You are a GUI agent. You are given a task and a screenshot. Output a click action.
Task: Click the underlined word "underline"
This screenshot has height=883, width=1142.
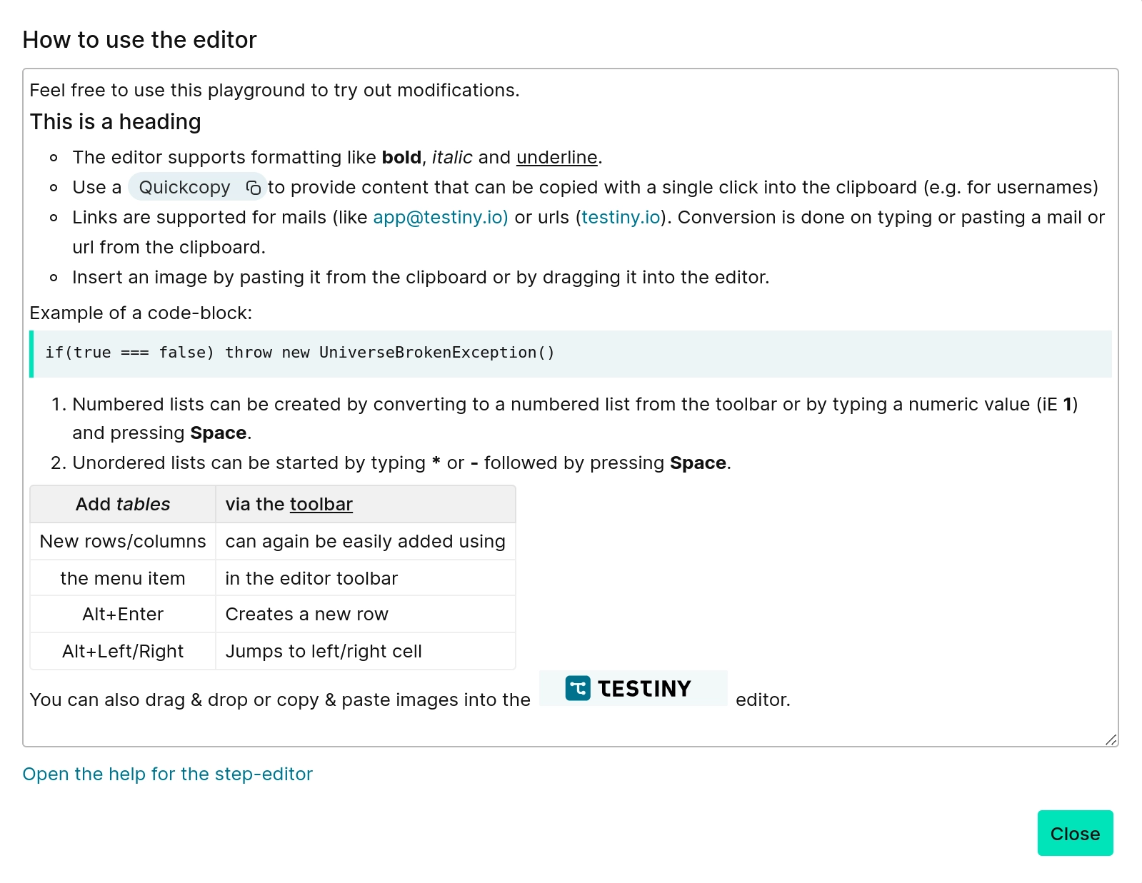click(556, 158)
